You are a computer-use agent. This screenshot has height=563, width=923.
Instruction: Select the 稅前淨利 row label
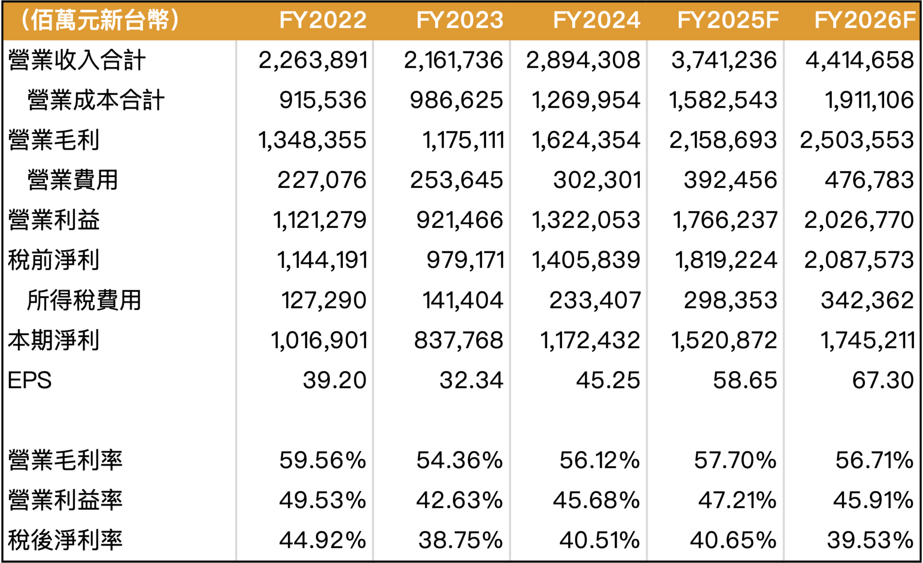coord(54,260)
